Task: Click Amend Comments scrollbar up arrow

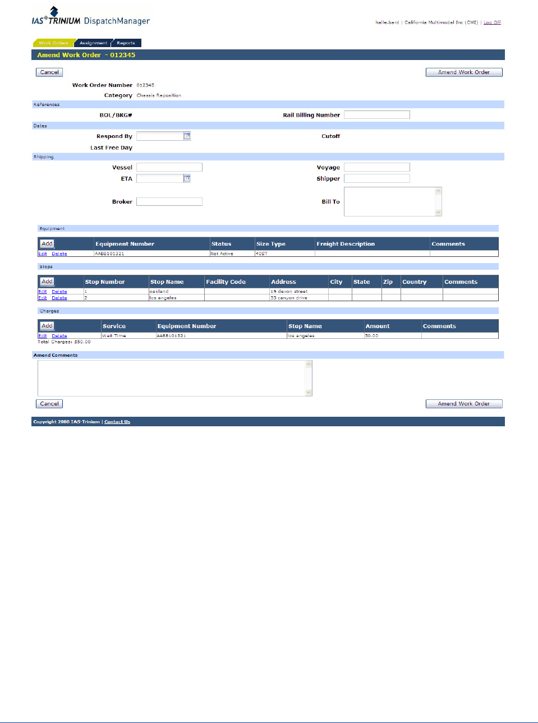Action: 309,364
